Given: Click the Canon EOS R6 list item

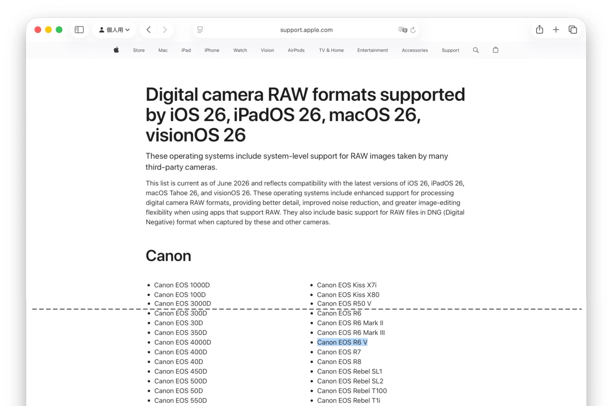Looking at the screenshot, I should coord(339,313).
